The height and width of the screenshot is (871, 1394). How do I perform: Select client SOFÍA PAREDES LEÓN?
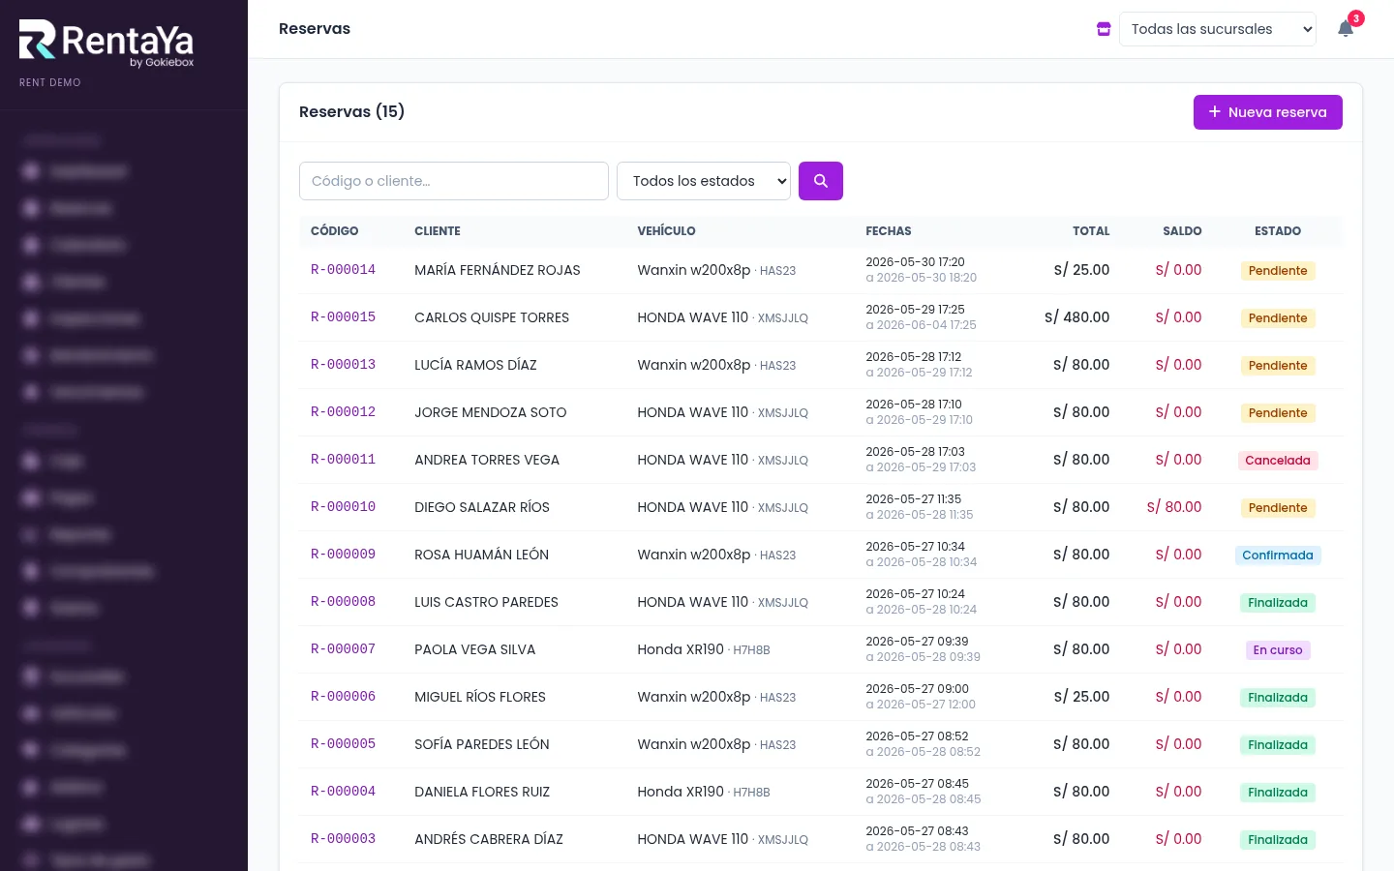482,744
